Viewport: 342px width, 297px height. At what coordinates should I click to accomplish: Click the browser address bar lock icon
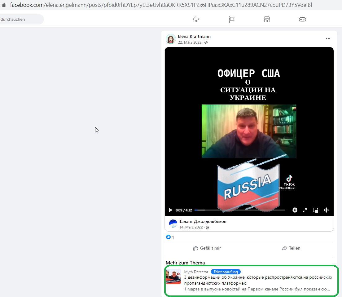click(4, 5)
